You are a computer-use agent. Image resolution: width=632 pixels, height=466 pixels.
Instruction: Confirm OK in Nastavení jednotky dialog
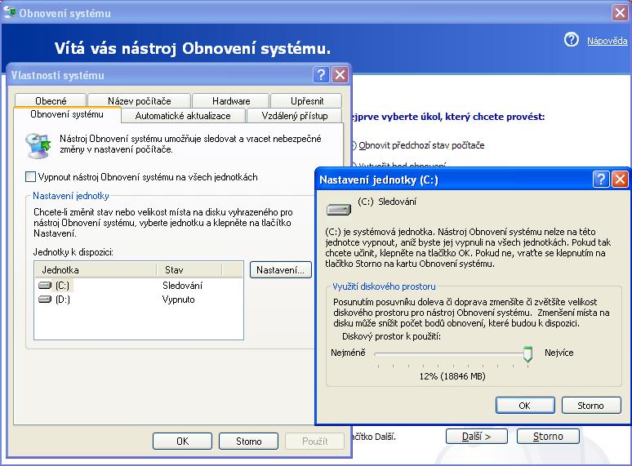click(525, 405)
